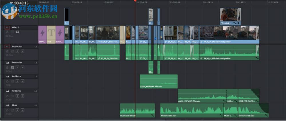Select the first Music Cue 03.wav clip
The height and width of the screenshot is (121, 286).
pos(192,110)
